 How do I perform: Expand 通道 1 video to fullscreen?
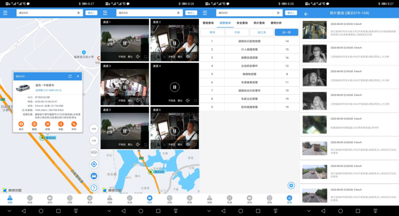pos(146,57)
